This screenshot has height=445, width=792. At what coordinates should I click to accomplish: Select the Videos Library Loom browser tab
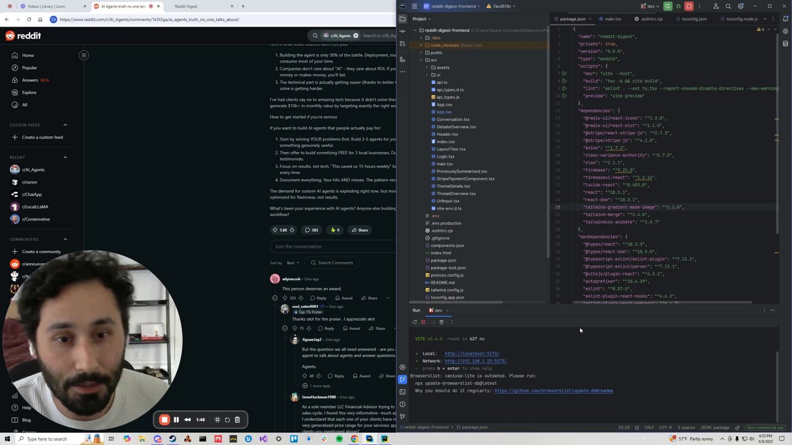(53, 6)
